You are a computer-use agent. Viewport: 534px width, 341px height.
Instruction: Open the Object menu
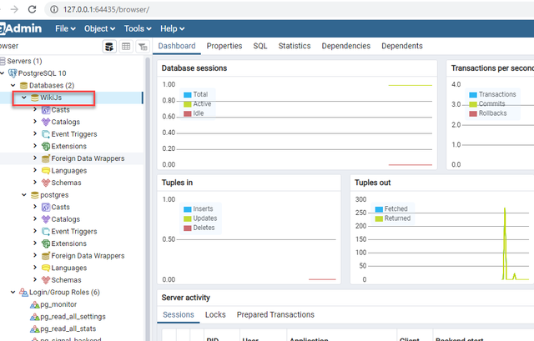point(100,28)
